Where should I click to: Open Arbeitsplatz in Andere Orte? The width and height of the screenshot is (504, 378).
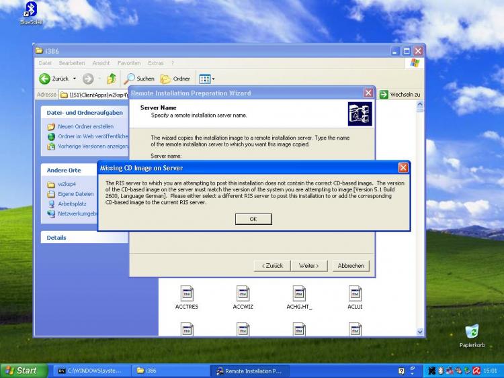pyautogui.click(x=72, y=204)
